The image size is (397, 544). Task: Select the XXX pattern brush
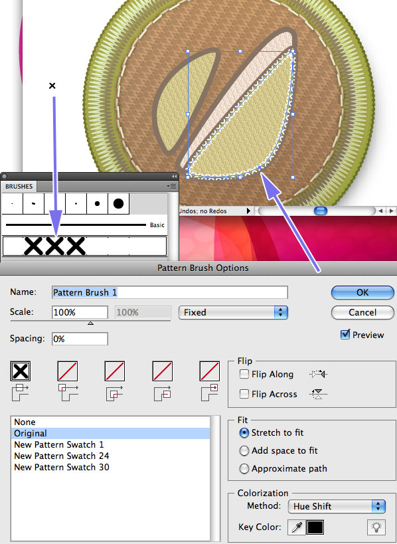click(84, 246)
